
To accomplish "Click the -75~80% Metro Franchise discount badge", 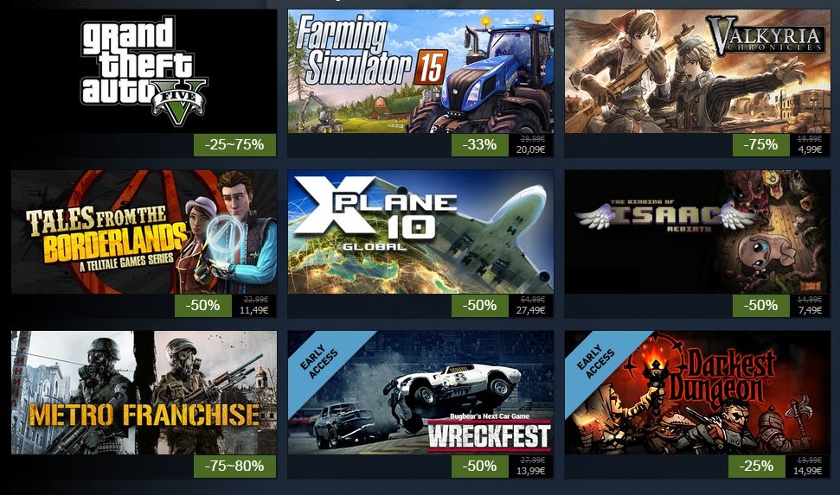I will pyautogui.click(x=234, y=466).
